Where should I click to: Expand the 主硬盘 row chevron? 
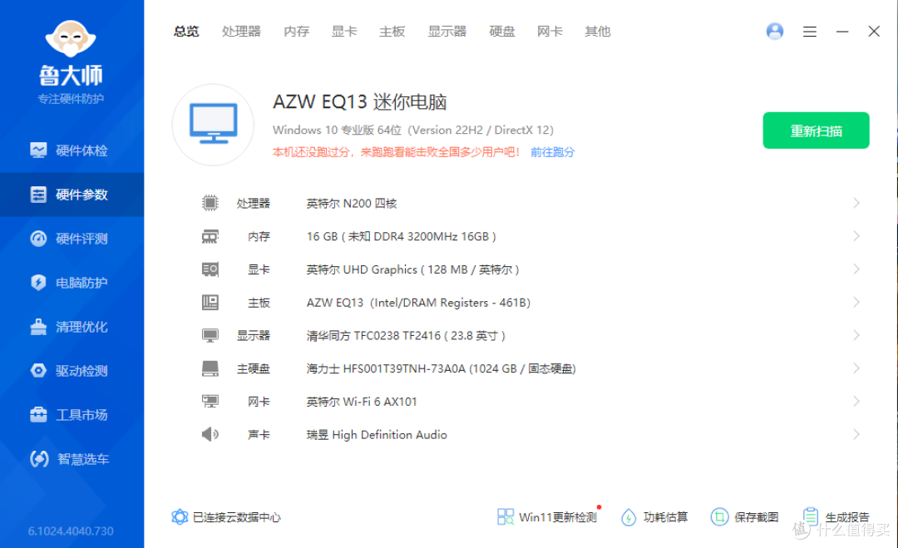coord(856,368)
